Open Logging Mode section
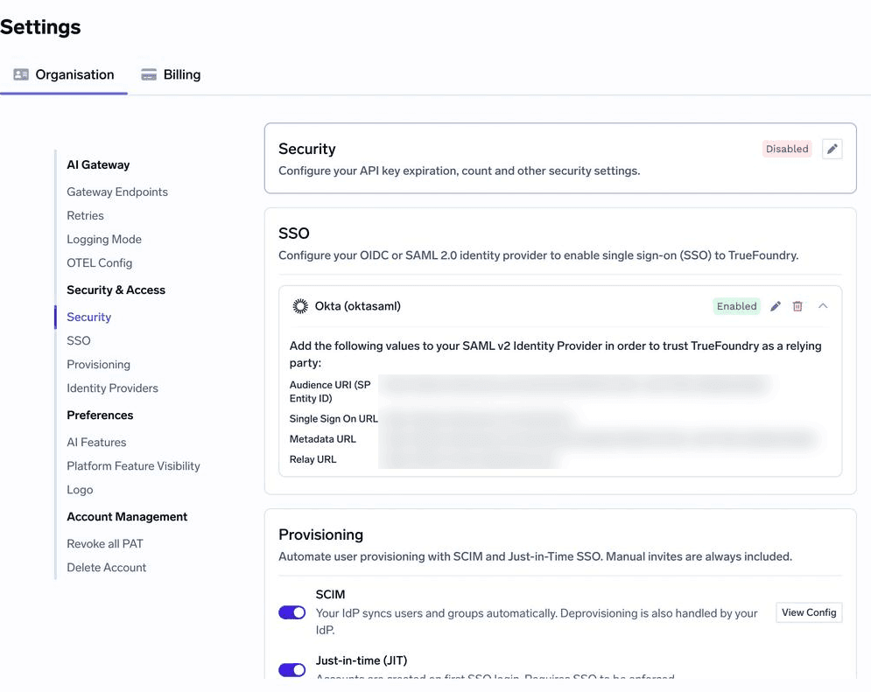The image size is (871, 692). click(x=104, y=239)
